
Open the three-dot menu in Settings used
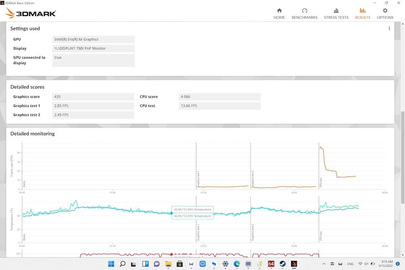(x=389, y=29)
